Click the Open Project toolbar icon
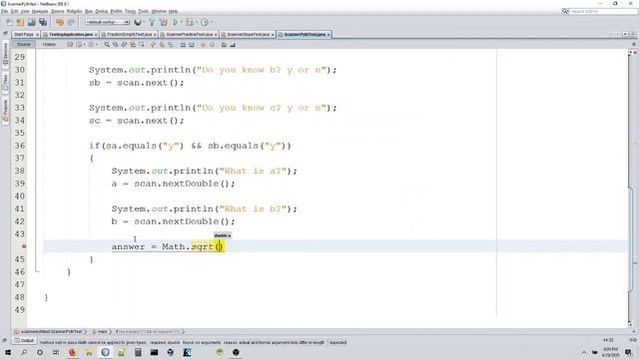 [32, 22]
